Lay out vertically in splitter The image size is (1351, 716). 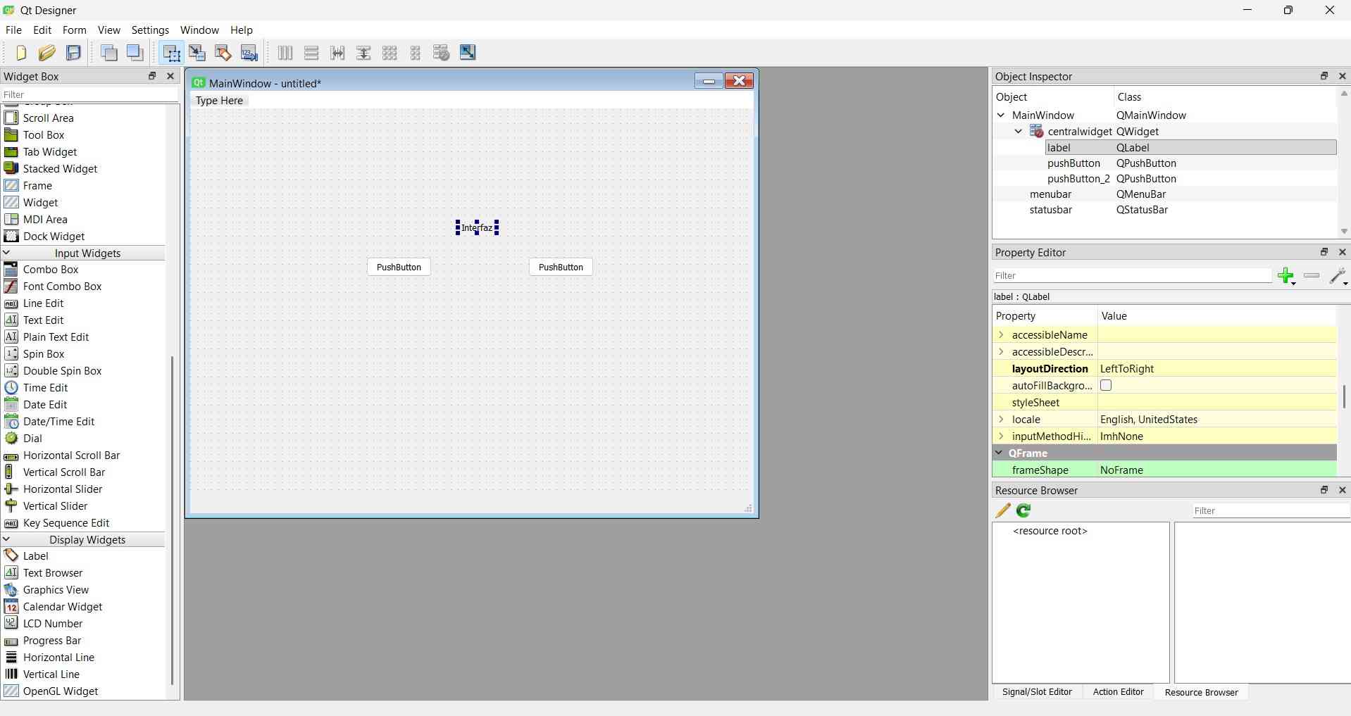point(363,53)
